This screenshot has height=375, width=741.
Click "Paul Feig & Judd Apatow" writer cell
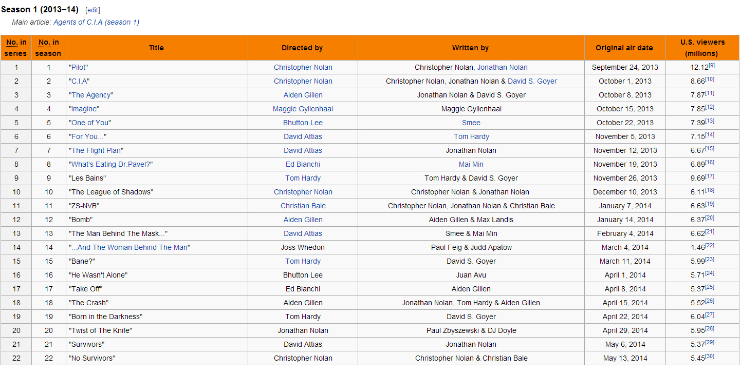pos(471,247)
